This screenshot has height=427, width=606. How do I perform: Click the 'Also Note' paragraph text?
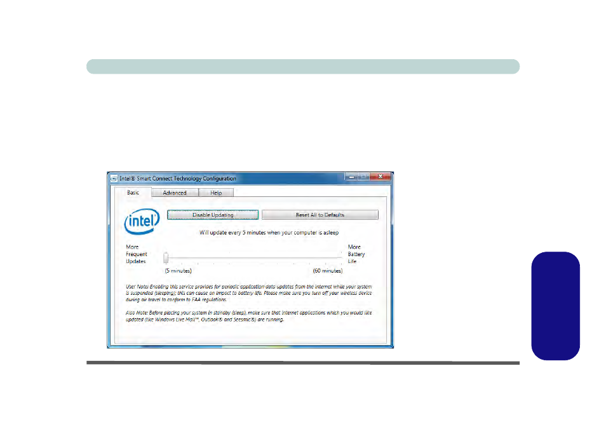pyautogui.click(x=249, y=316)
